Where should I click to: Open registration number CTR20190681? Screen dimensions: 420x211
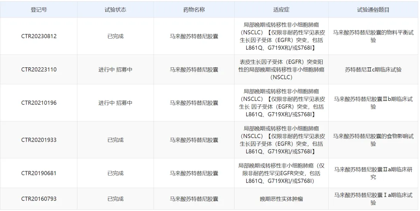click(x=38, y=173)
